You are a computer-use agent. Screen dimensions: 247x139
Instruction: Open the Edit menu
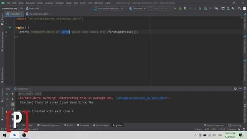14,3
